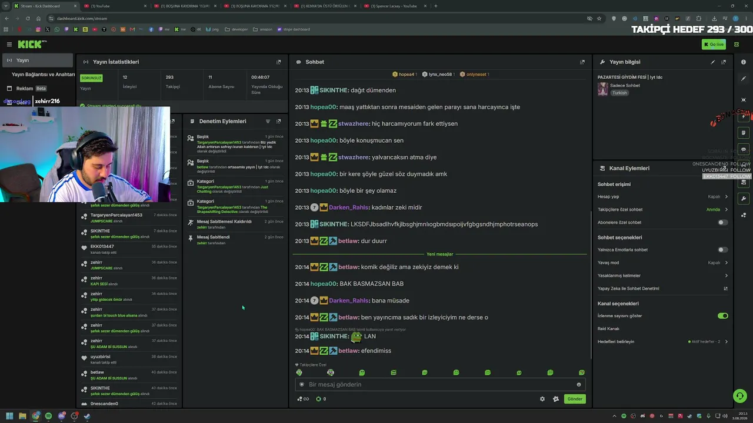Toggle Yalnızca Emotlarla sohbet switch
The image size is (753, 423).
pyautogui.click(x=722, y=250)
